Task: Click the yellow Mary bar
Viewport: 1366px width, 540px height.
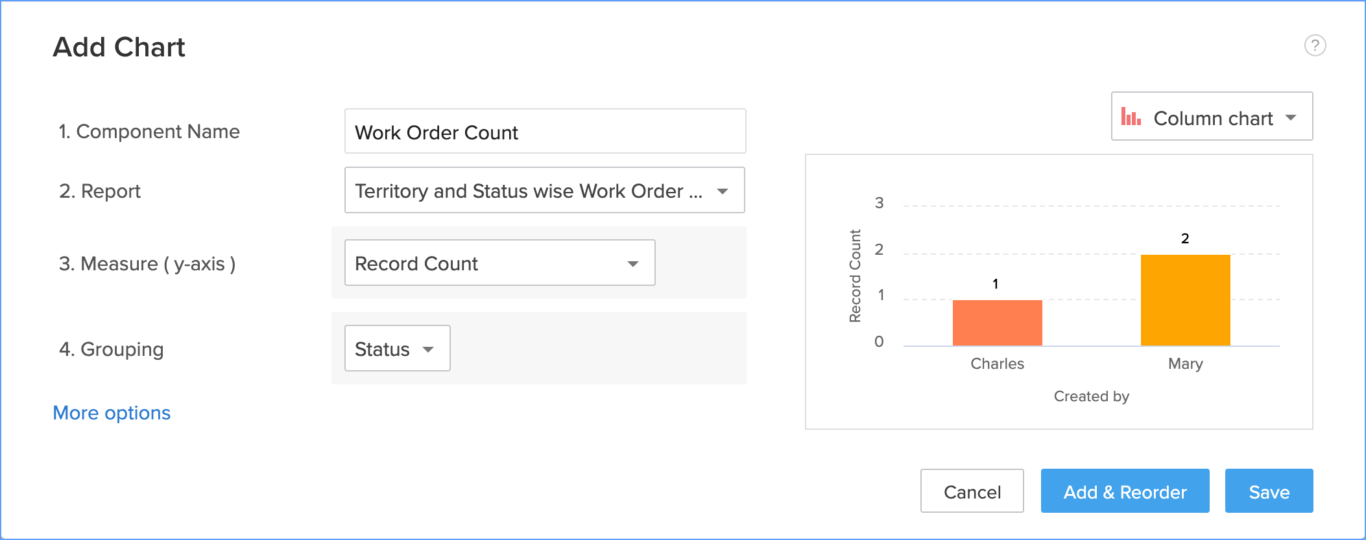Action: [x=1185, y=300]
